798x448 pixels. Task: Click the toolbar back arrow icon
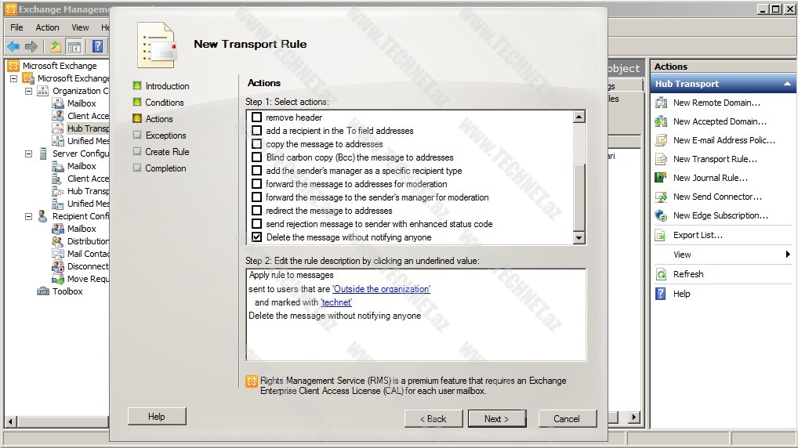pyautogui.click(x=13, y=46)
